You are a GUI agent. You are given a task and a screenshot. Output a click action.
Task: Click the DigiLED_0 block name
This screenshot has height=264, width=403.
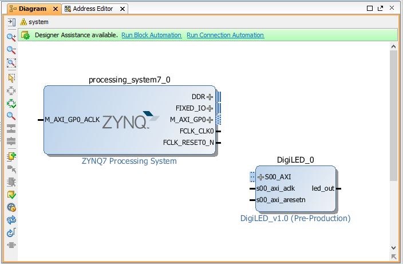coord(295,160)
